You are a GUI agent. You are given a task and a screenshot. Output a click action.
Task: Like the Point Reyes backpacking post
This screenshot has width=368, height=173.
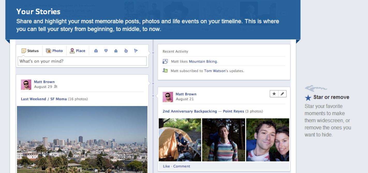166,166
